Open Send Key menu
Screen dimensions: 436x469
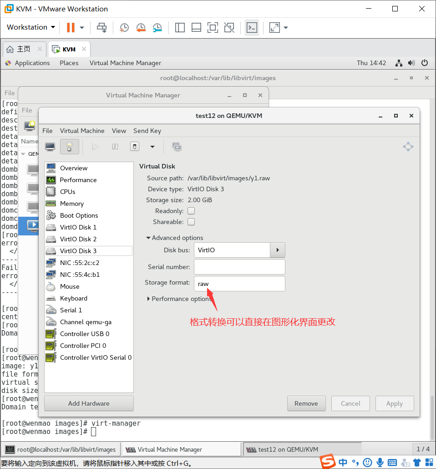pyautogui.click(x=147, y=131)
